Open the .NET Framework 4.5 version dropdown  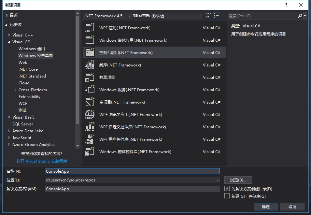[x=107, y=16]
